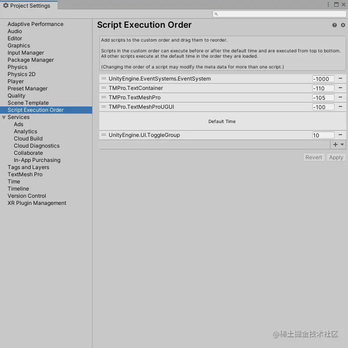This screenshot has height=348, width=348.
Task: Select Input Manager category
Action: pos(26,53)
